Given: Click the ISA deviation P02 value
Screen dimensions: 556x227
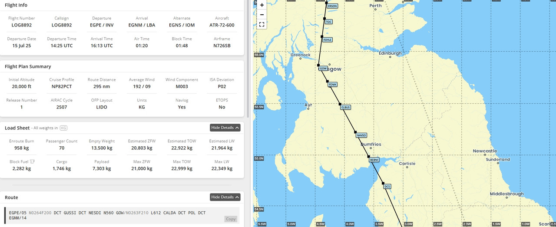Looking at the screenshot, I should tap(222, 86).
